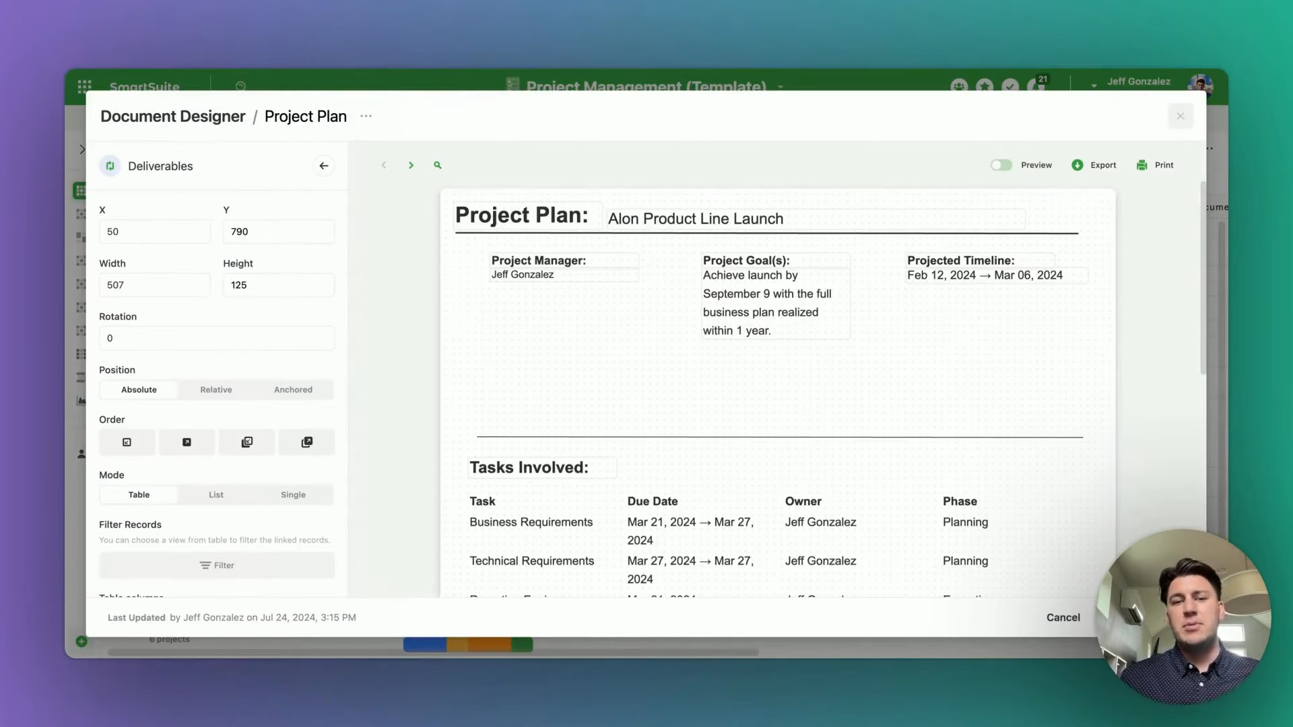Click the green search record icon
1293x727 pixels.
[438, 165]
